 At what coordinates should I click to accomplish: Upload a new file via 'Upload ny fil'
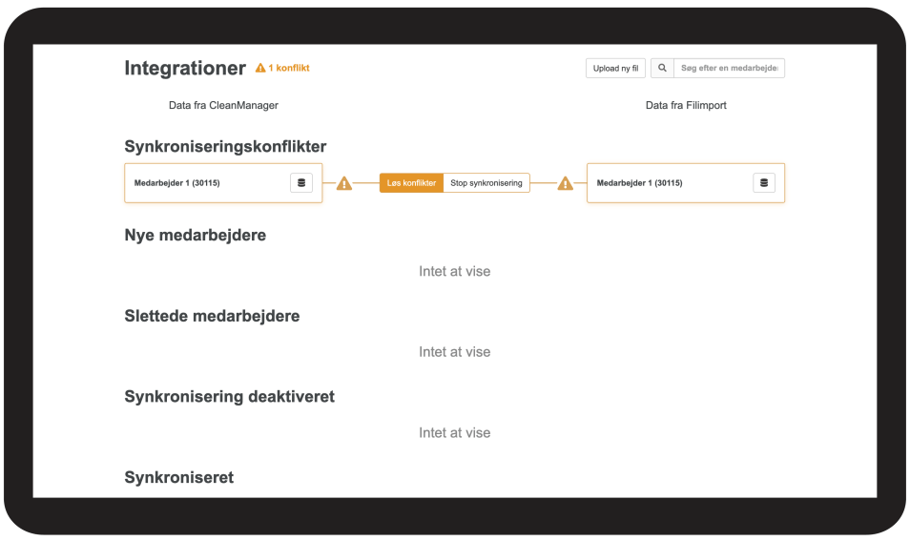click(616, 68)
